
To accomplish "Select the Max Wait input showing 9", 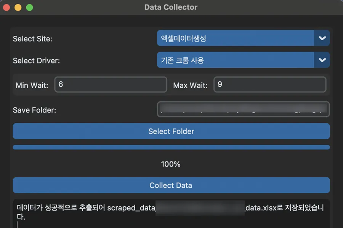I will (x=270, y=84).
